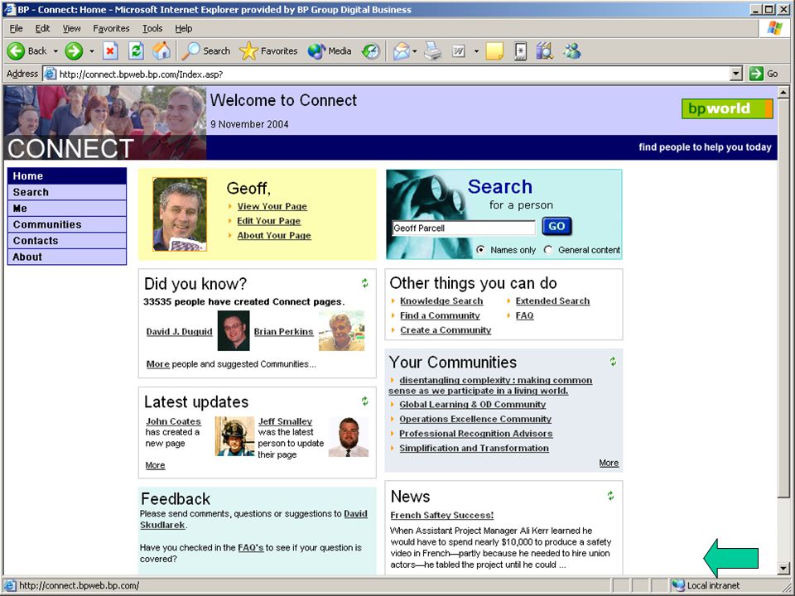Screen dimensions: 795x596
Task: Click the Messenger people icon in toolbar
Action: tap(572, 50)
